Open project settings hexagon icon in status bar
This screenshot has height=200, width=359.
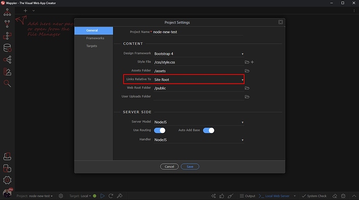click(61, 196)
